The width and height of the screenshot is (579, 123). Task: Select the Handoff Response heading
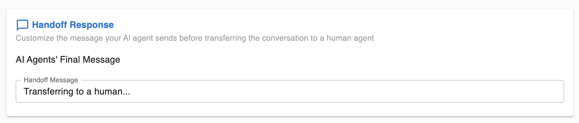(x=73, y=25)
